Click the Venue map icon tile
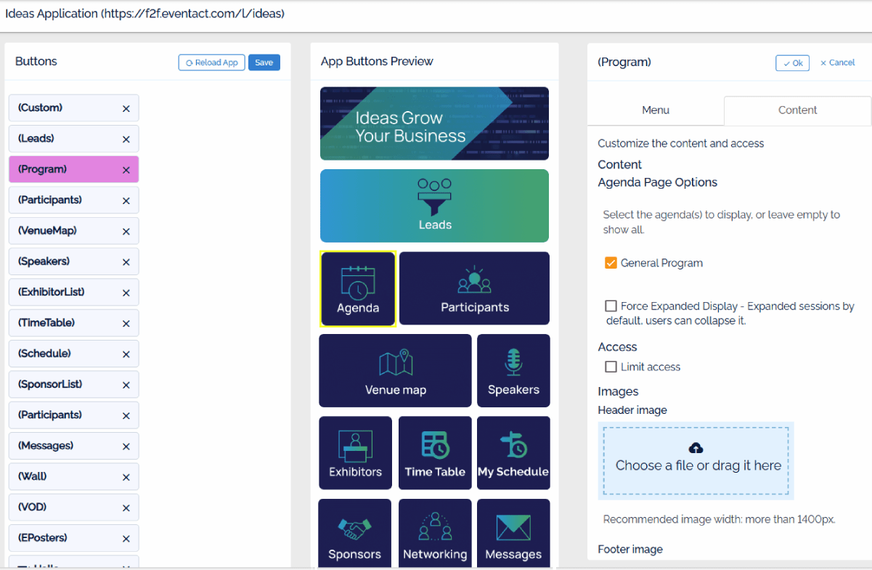 [x=395, y=370]
